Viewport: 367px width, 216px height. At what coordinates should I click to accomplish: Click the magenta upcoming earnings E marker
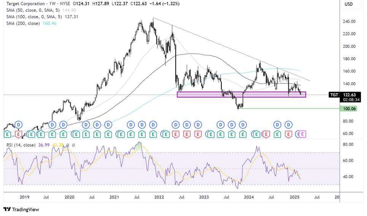[x=302, y=134]
